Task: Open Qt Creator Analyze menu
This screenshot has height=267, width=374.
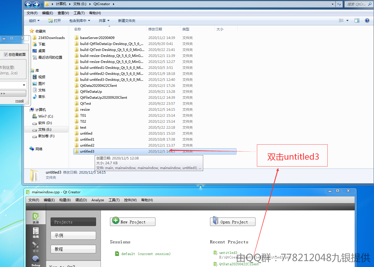Action: [x=98, y=200]
